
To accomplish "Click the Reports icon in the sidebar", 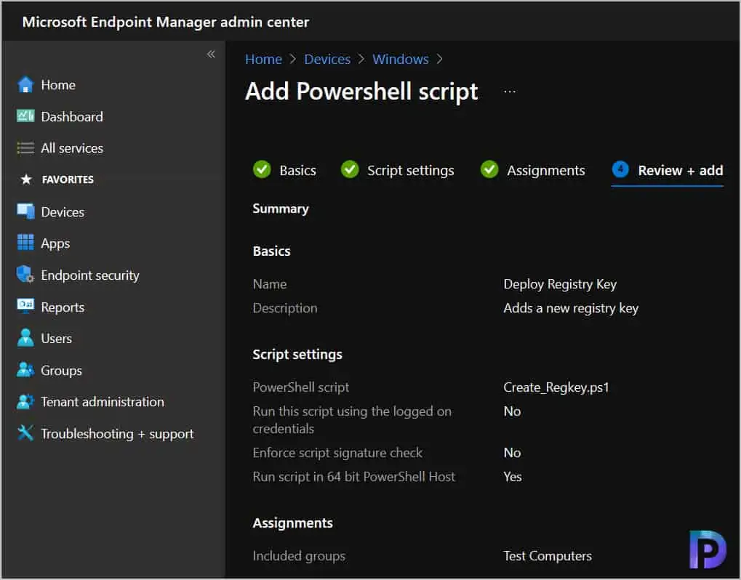I will tap(25, 306).
